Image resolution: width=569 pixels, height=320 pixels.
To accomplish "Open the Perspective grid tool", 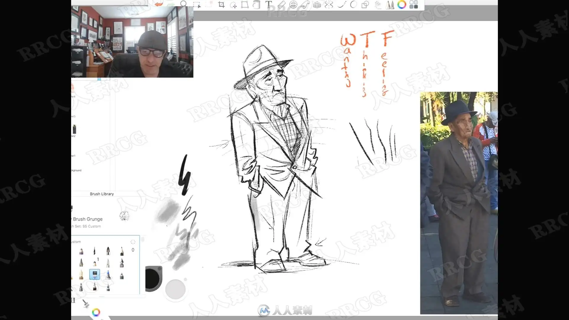I will pyautogui.click(x=317, y=5).
